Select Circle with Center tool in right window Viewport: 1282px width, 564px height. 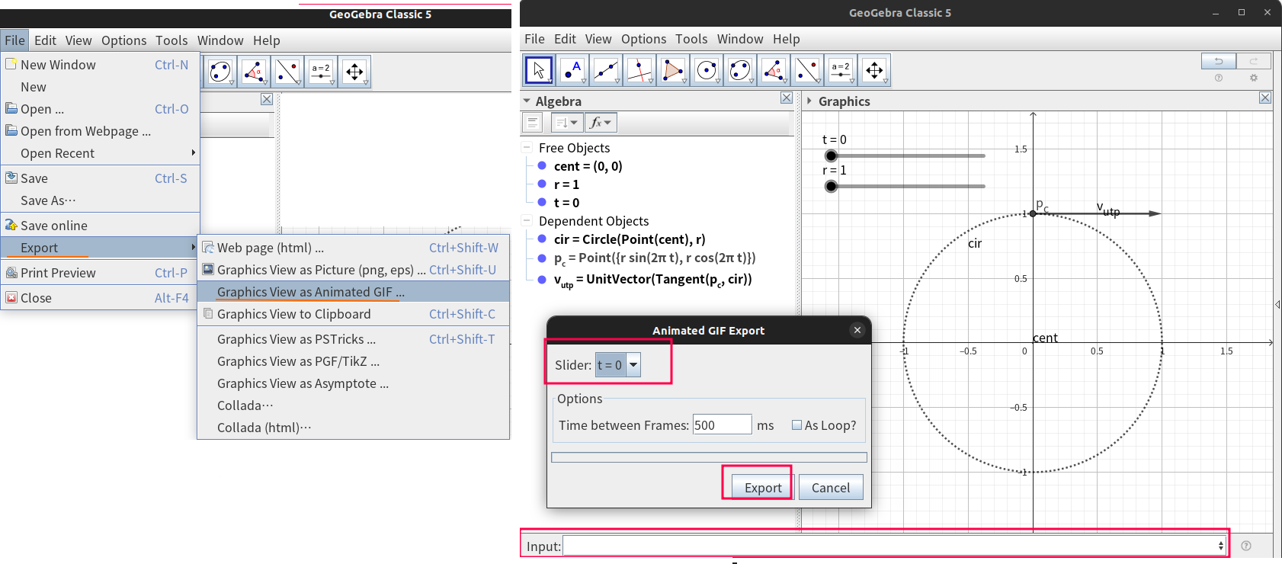tap(707, 70)
